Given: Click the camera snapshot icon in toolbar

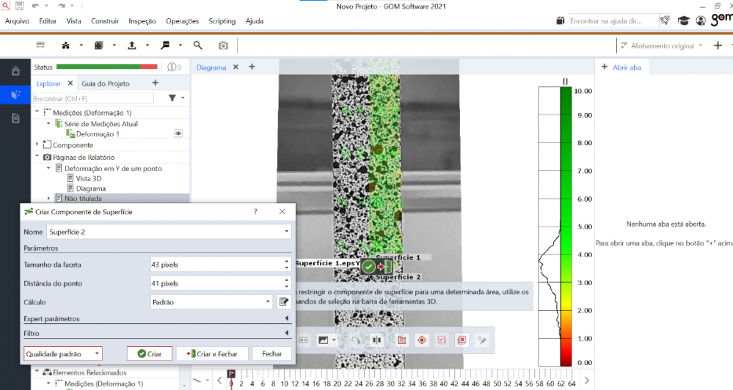Looking at the screenshot, I should point(223,45).
